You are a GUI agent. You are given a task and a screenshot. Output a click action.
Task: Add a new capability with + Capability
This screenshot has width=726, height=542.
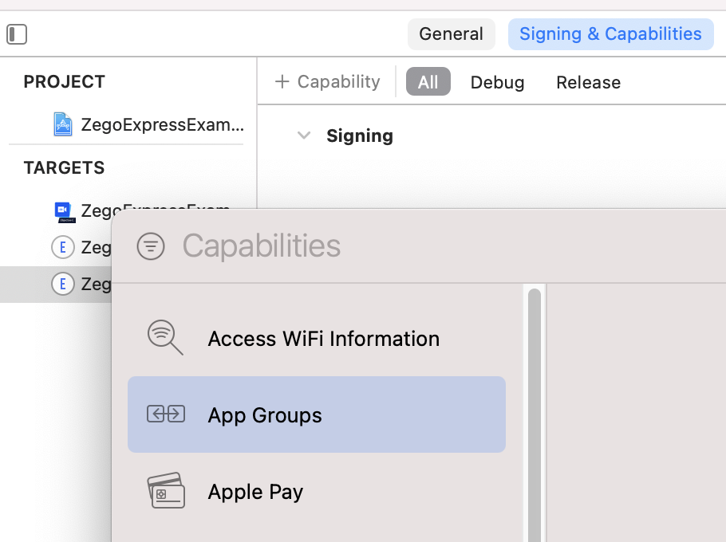pyautogui.click(x=327, y=82)
